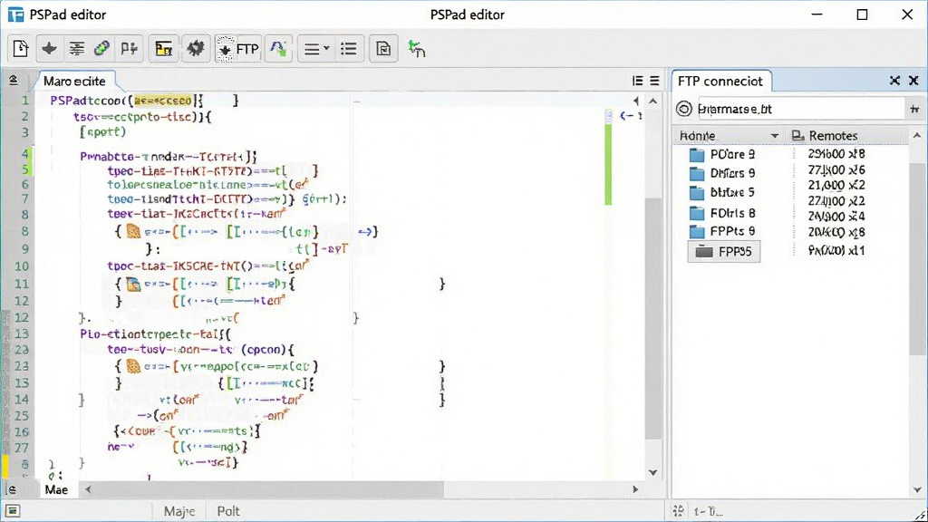Click editor horizontal scrollbar left arrow
The width and height of the screenshot is (928, 522).
coord(88,489)
